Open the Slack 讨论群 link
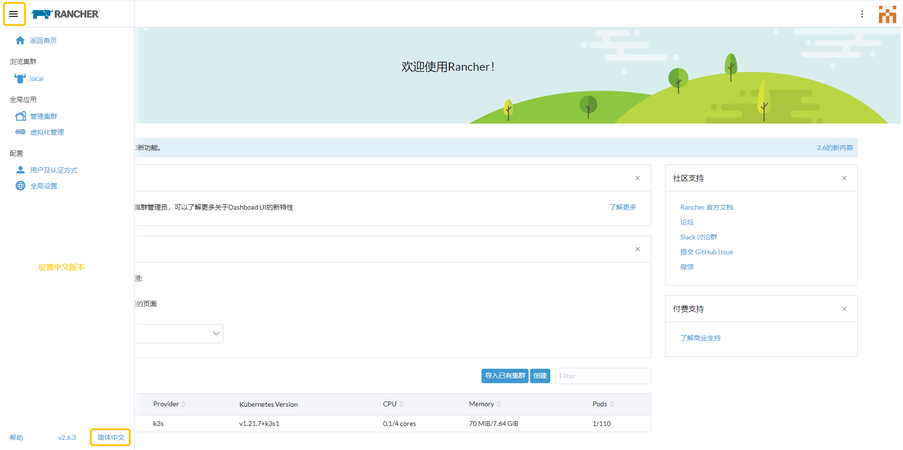Viewport: 903px width, 450px height. [x=698, y=237]
